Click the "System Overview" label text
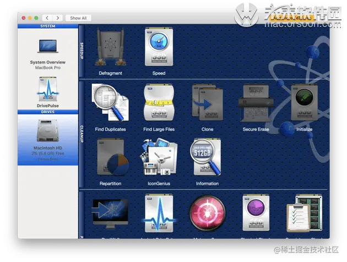Viewport: 347px width, 262px height. tap(48, 62)
